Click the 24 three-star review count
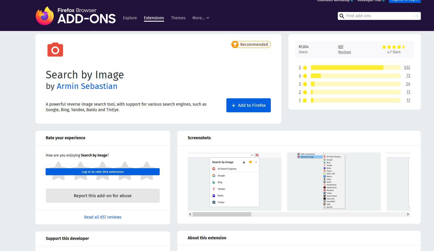The width and height of the screenshot is (434, 251). 408,84
